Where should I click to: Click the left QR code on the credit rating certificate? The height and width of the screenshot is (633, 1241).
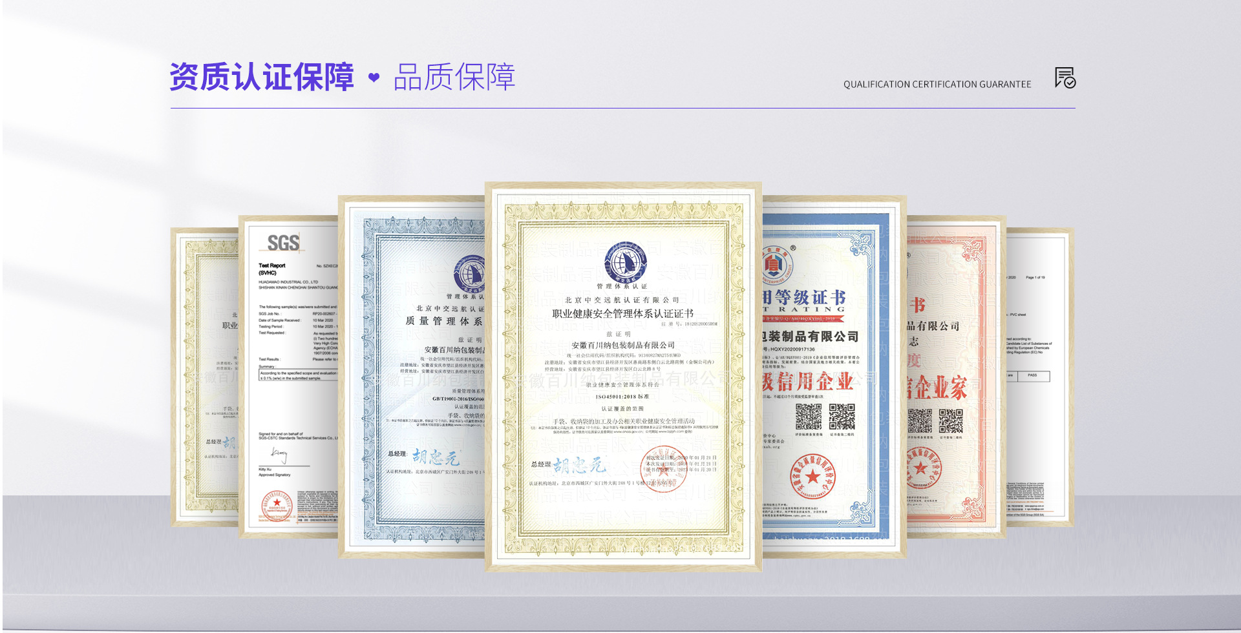tap(808, 417)
